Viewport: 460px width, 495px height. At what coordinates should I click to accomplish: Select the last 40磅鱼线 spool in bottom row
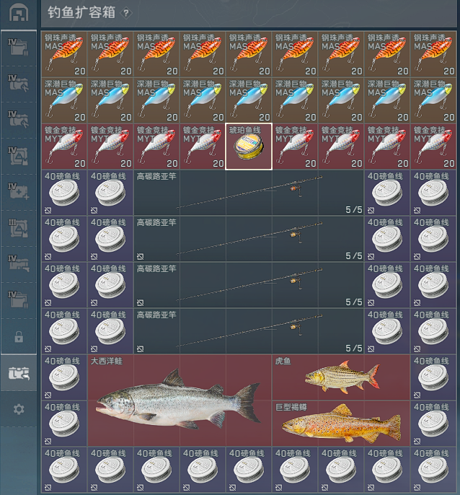[x=433, y=470]
